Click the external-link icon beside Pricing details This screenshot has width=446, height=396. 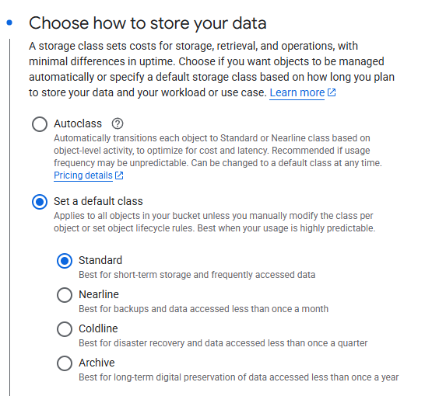[119, 175]
